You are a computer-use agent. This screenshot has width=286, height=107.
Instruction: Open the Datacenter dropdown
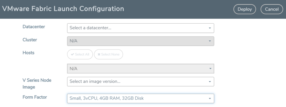tap(140, 28)
